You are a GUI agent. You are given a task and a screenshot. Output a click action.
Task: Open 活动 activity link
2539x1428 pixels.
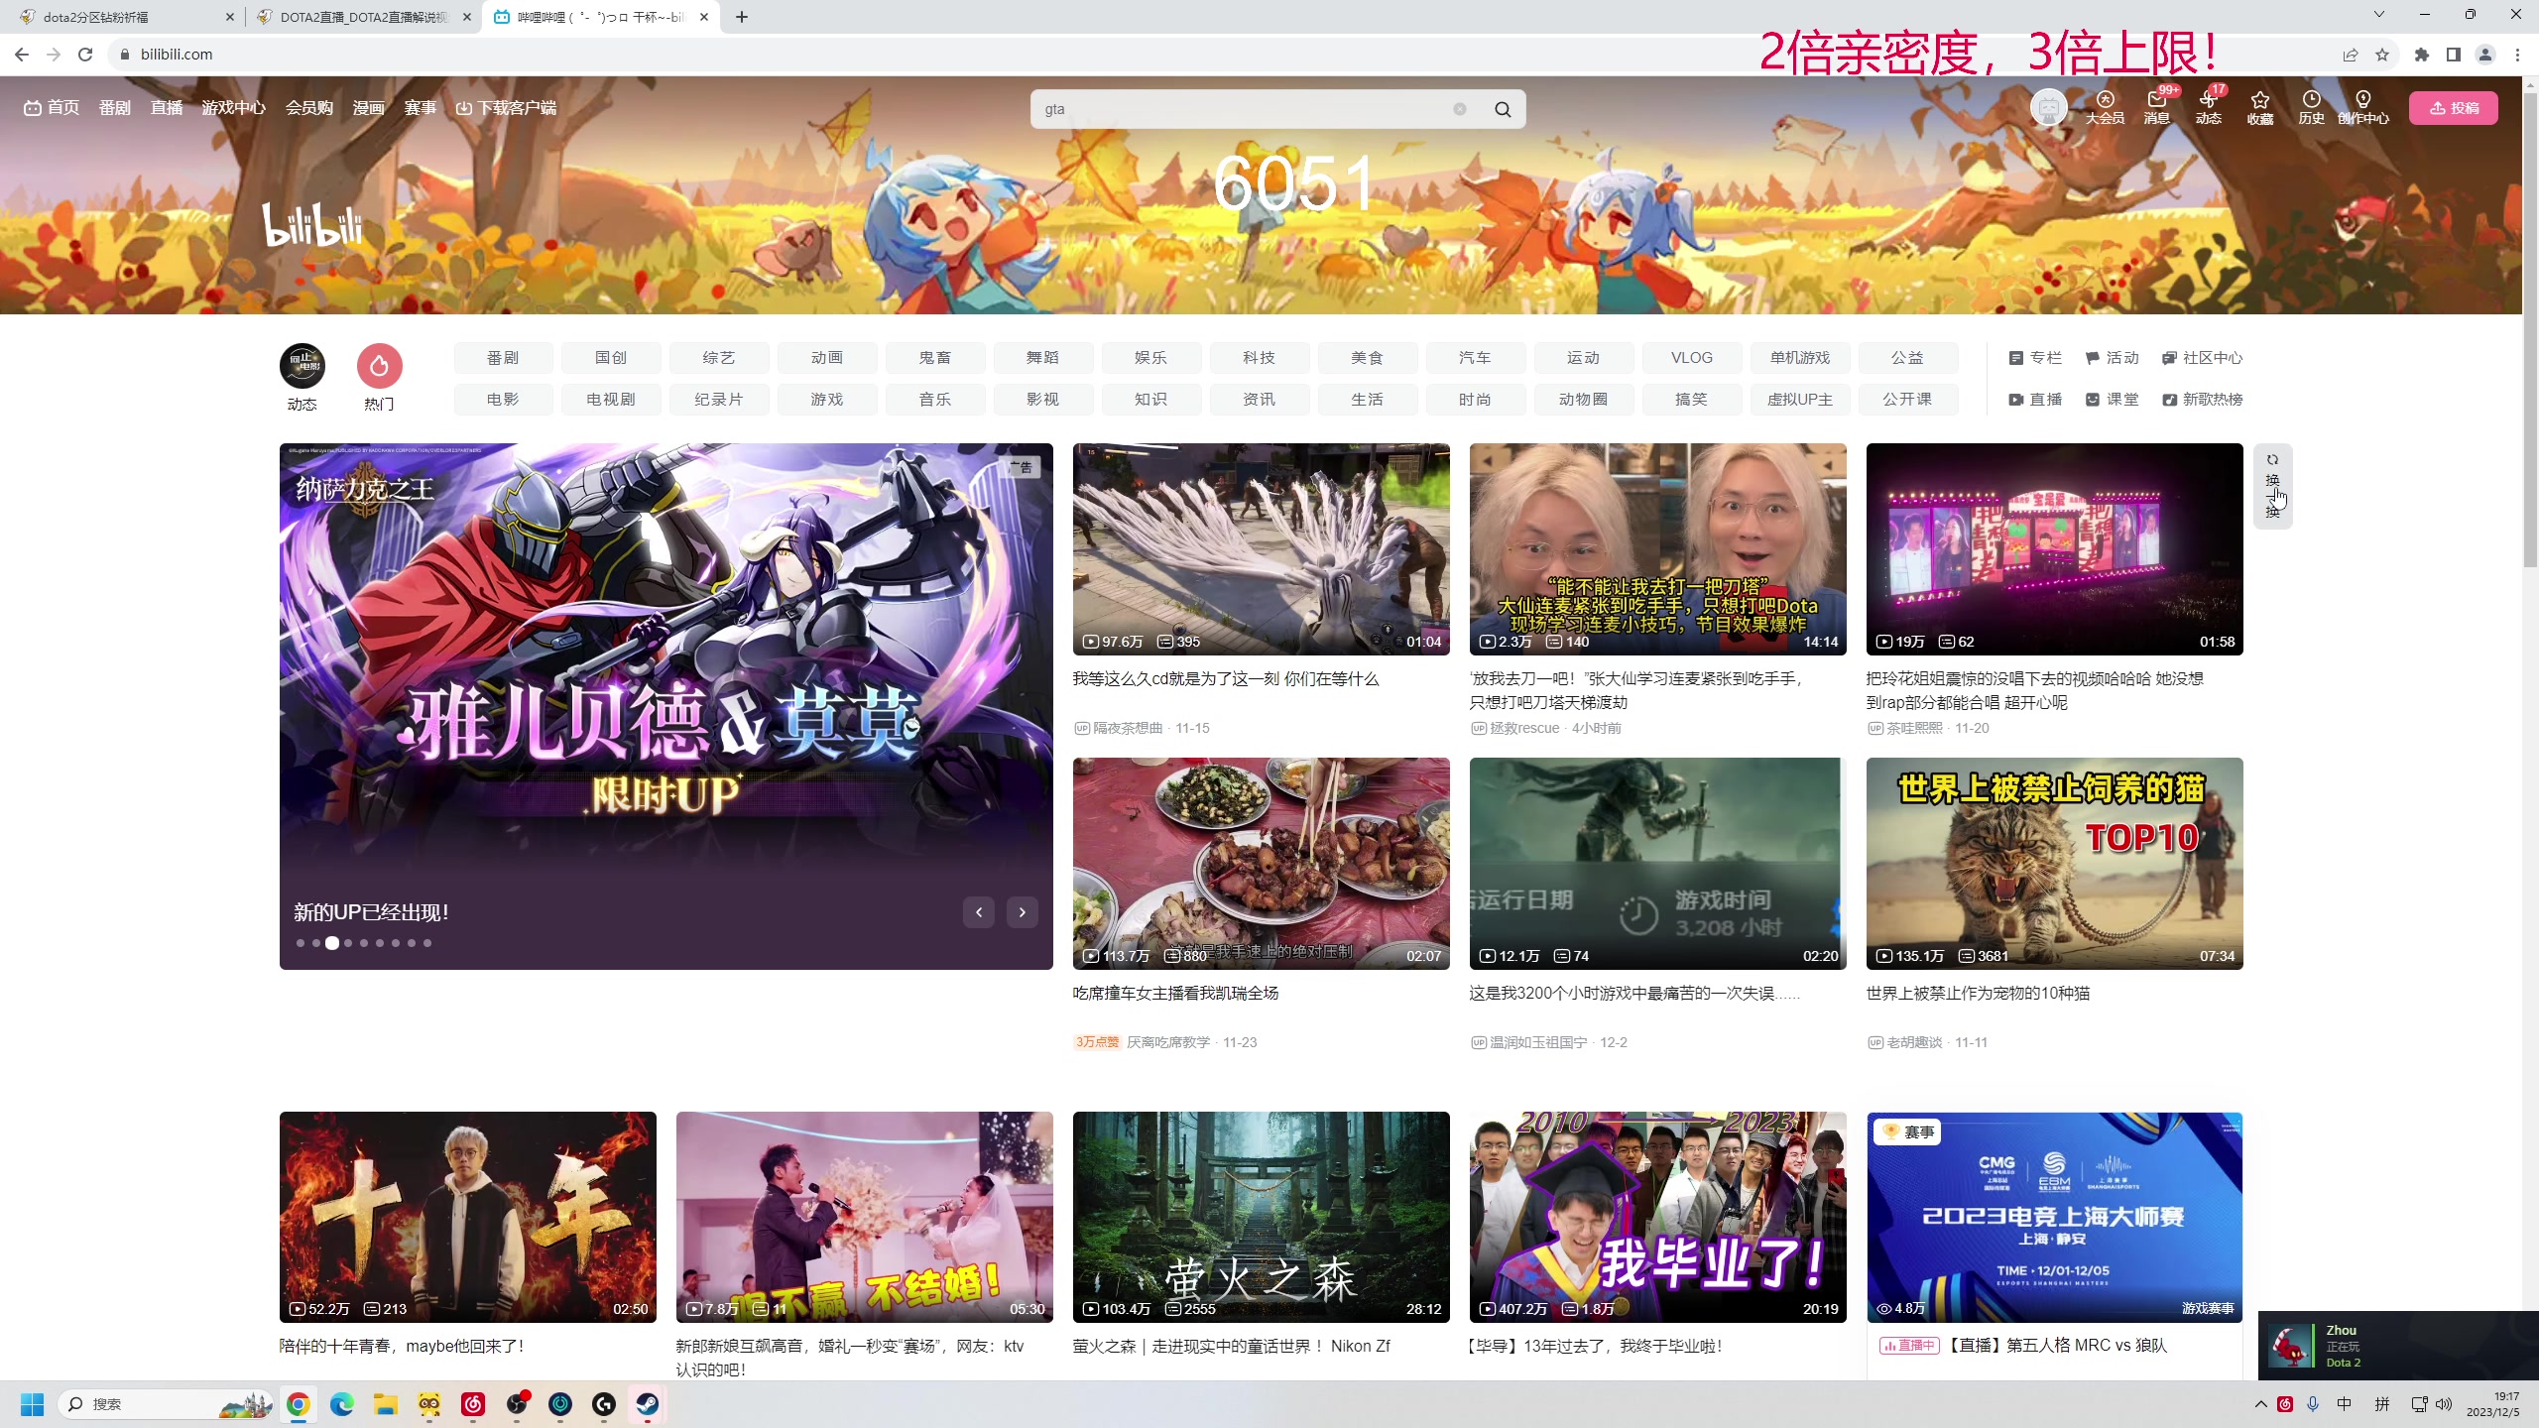[2113, 358]
